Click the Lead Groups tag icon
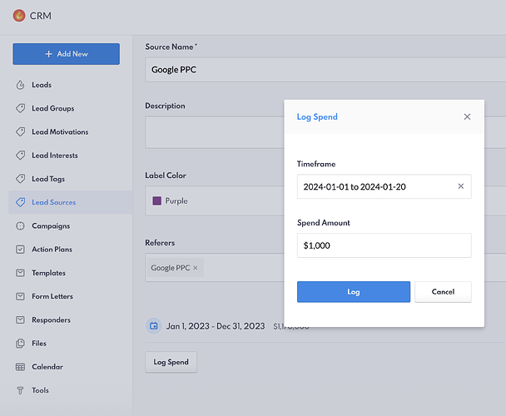This screenshot has height=416, width=506. point(21,108)
